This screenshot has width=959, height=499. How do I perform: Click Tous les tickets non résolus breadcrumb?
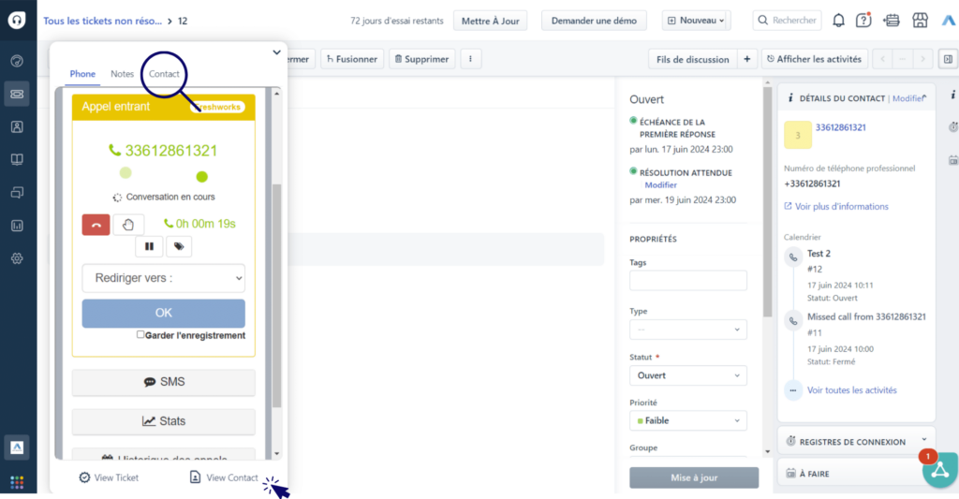tap(103, 21)
